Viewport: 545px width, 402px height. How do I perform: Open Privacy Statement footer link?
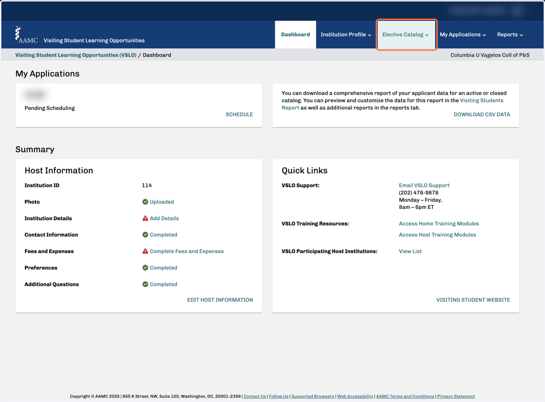pyautogui.click(x=456, y=397)
